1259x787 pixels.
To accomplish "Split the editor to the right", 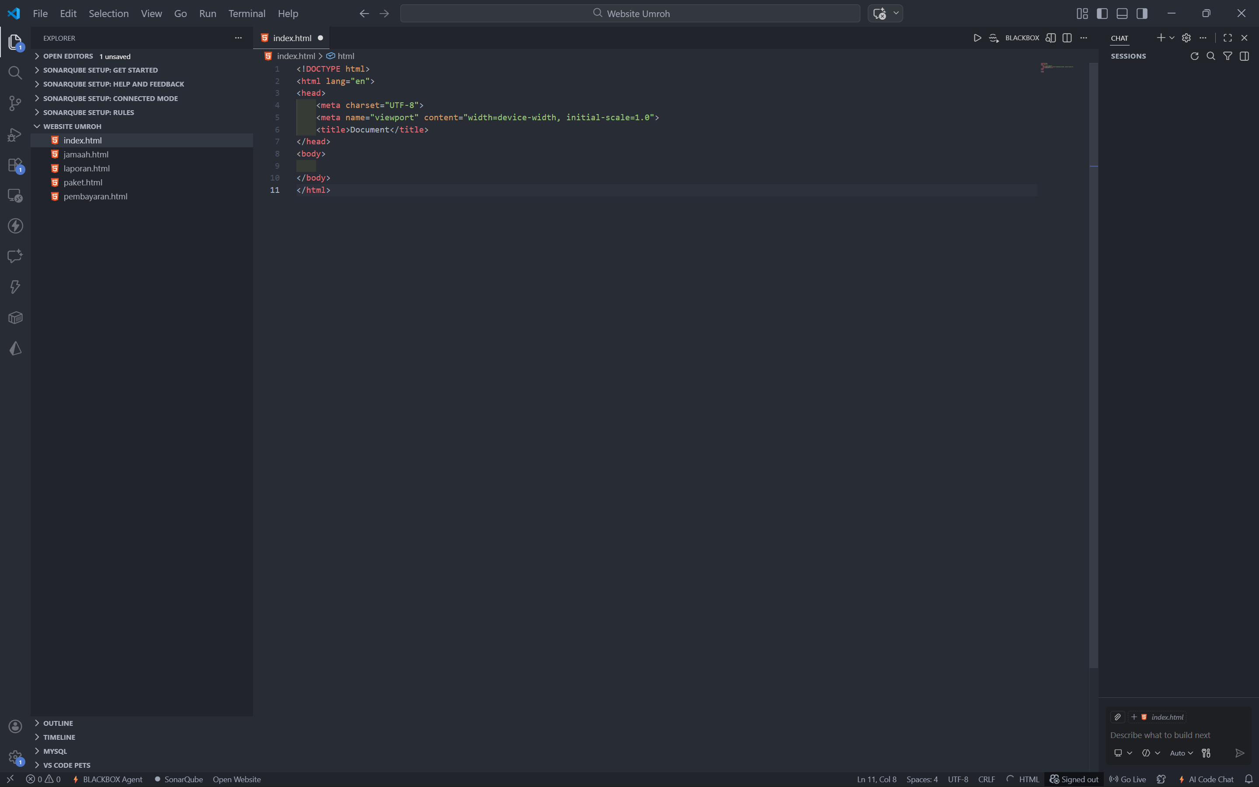I will pyautogui.click(x=1067, y=38).
